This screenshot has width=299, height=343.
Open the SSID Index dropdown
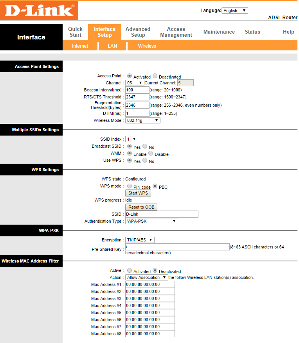(131, 139)
